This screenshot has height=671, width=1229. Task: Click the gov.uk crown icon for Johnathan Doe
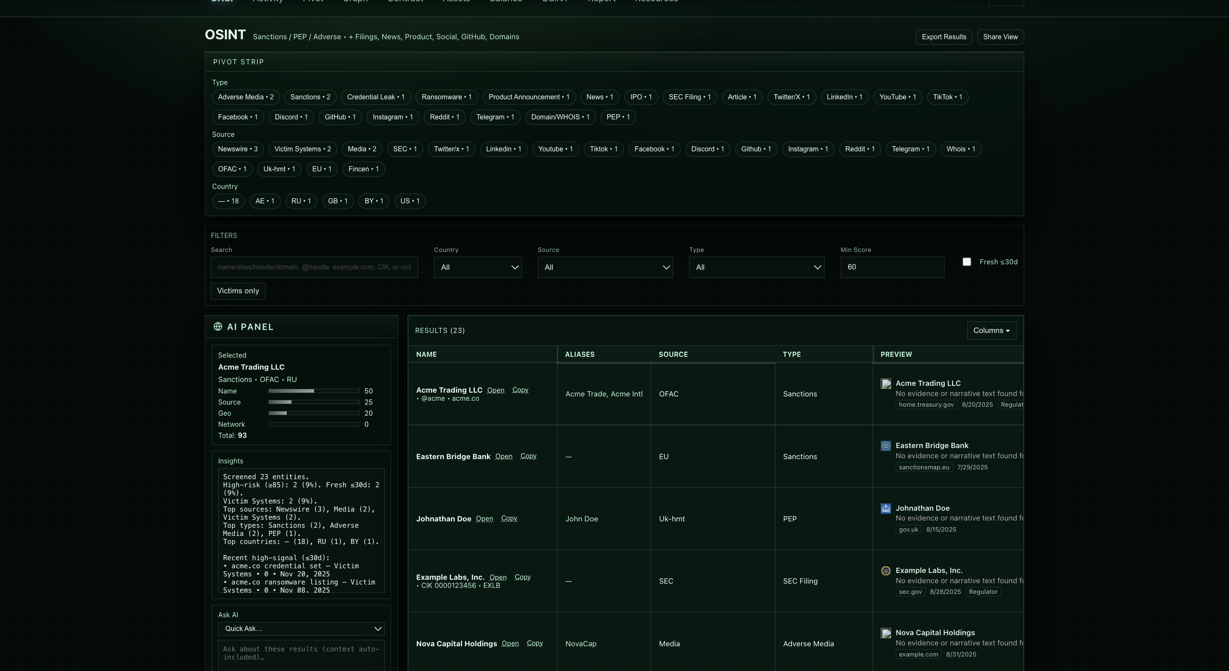coord(886,509)
